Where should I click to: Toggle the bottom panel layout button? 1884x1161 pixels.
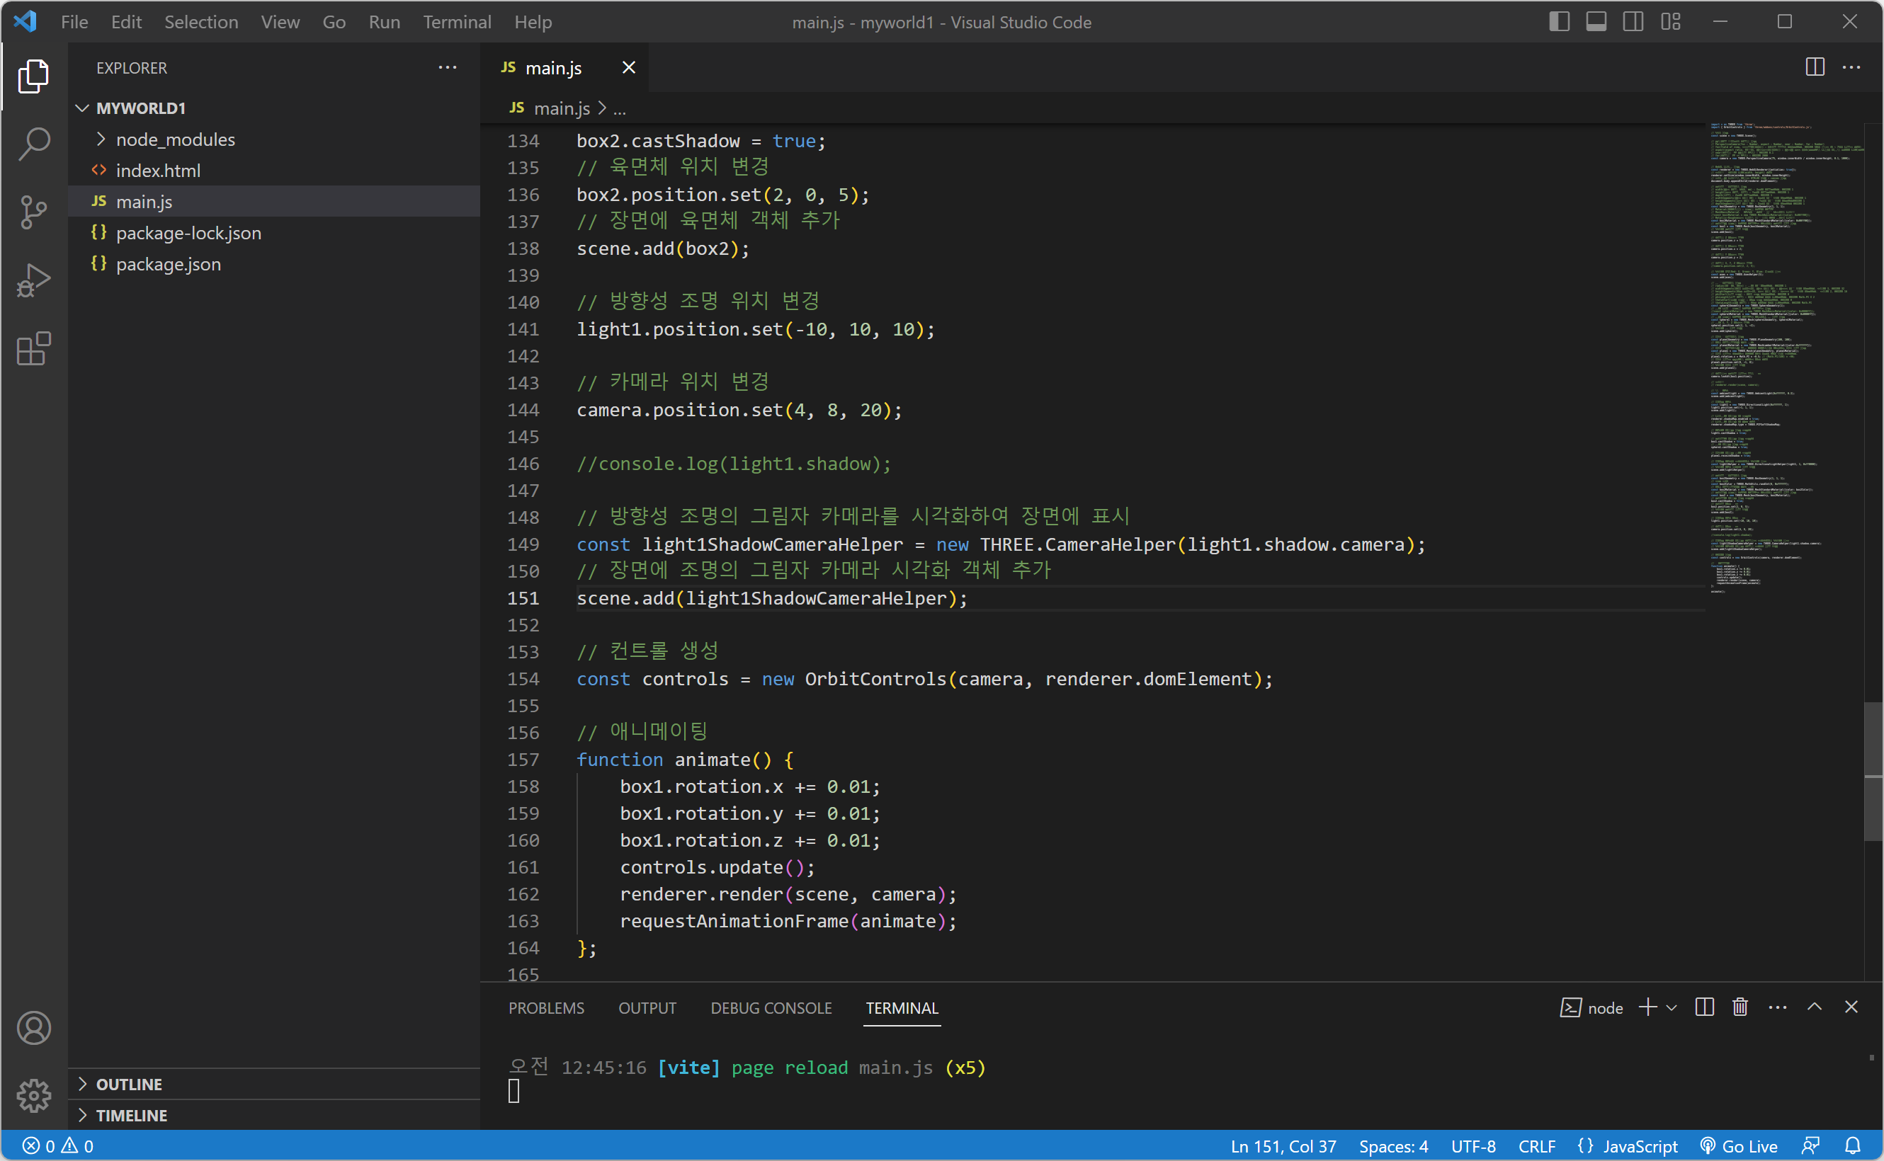click(x=1596, y=21)
